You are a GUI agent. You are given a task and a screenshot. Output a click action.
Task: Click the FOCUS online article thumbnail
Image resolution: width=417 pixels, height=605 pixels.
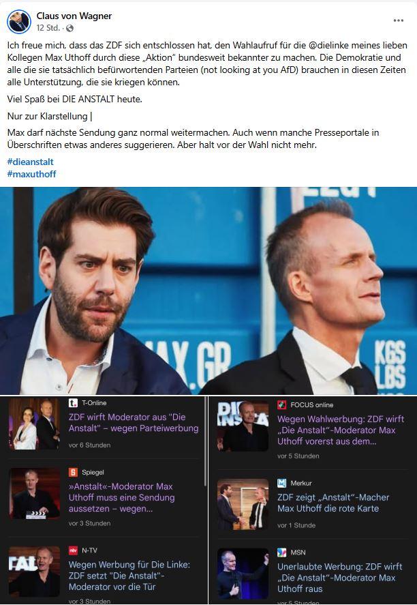(243, 426)
